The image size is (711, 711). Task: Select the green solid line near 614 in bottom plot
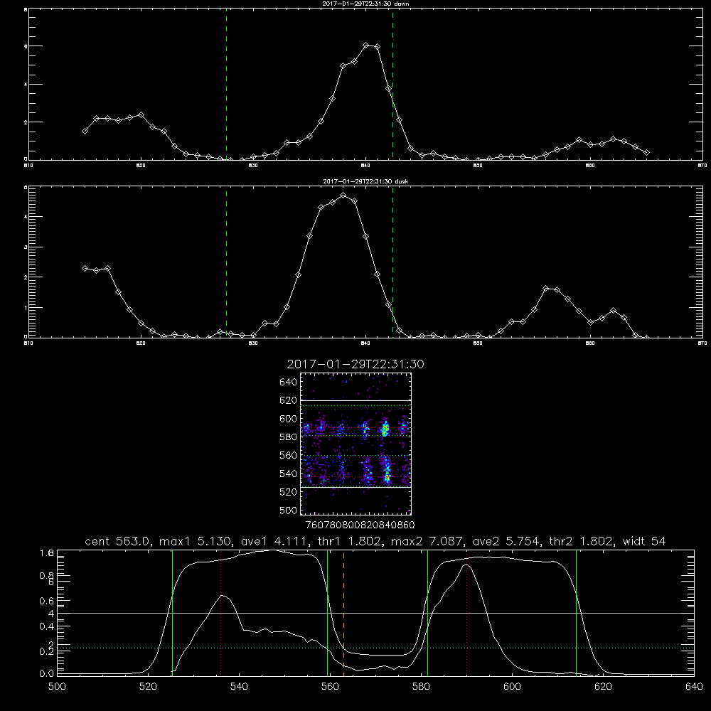[577, 613]
